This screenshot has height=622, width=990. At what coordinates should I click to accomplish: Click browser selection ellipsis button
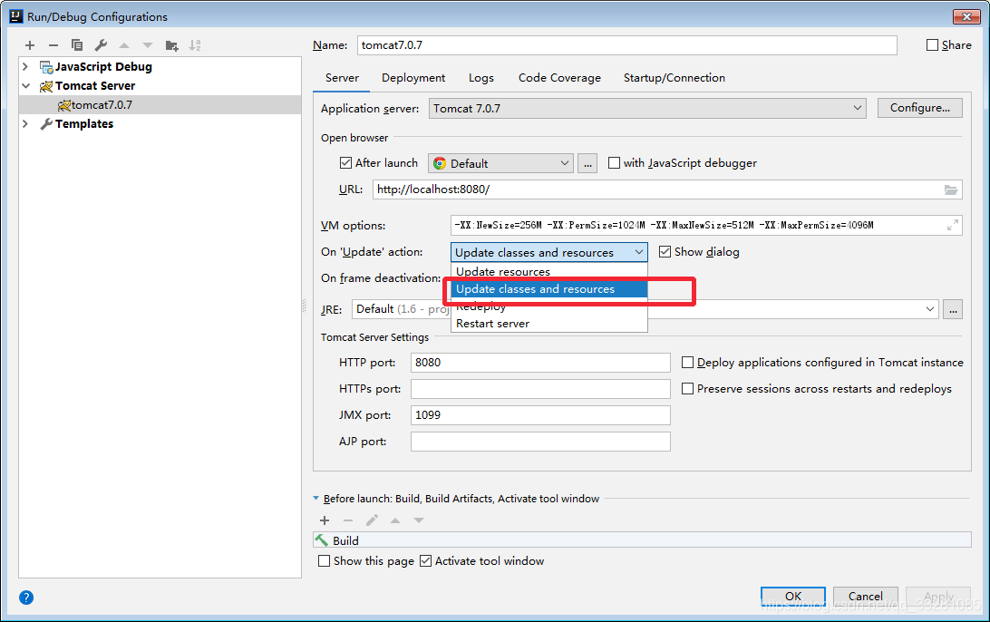point(587,163)
